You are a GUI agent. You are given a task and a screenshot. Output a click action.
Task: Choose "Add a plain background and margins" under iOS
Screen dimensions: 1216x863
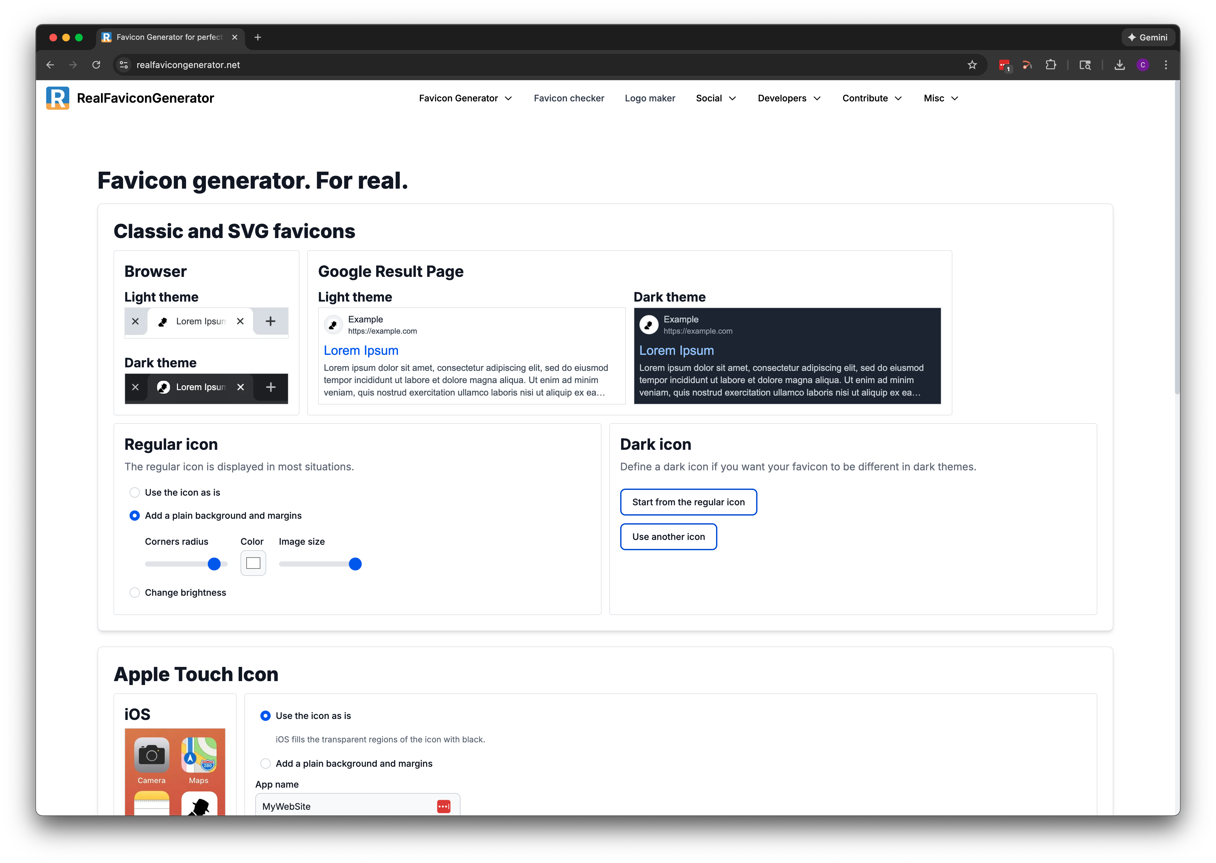[266, 764]
